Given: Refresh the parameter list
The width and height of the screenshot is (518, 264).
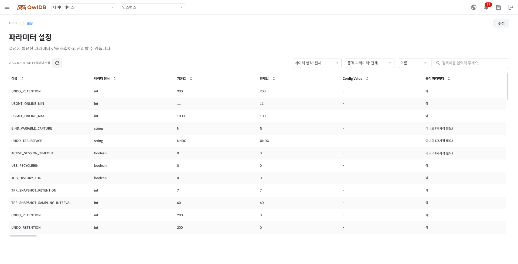Looking at the screenshot, I should 57,63.
